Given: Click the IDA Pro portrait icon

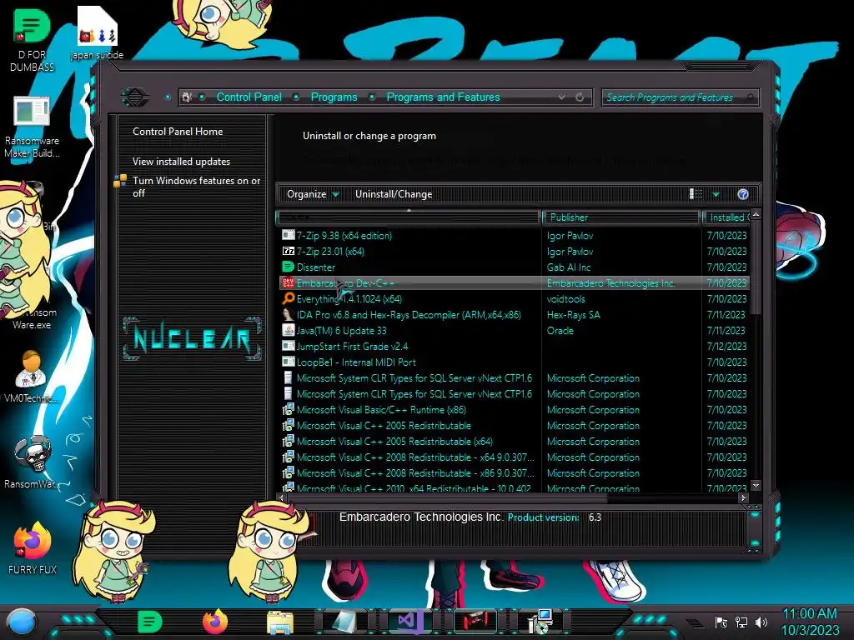Looking at the screenshot, I should tap(288, 314).
